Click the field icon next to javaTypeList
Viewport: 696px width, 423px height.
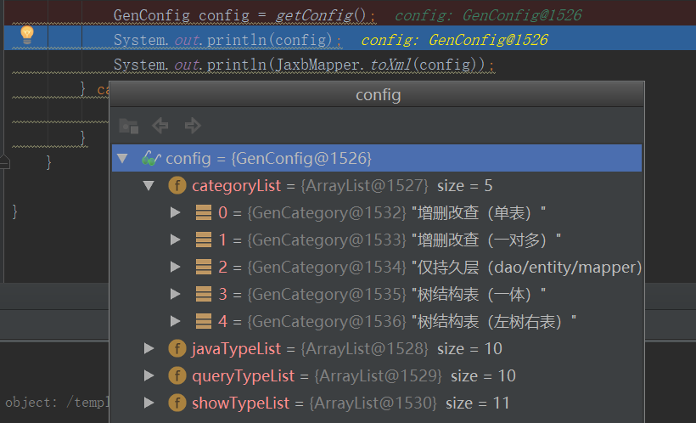coord(177,349)
